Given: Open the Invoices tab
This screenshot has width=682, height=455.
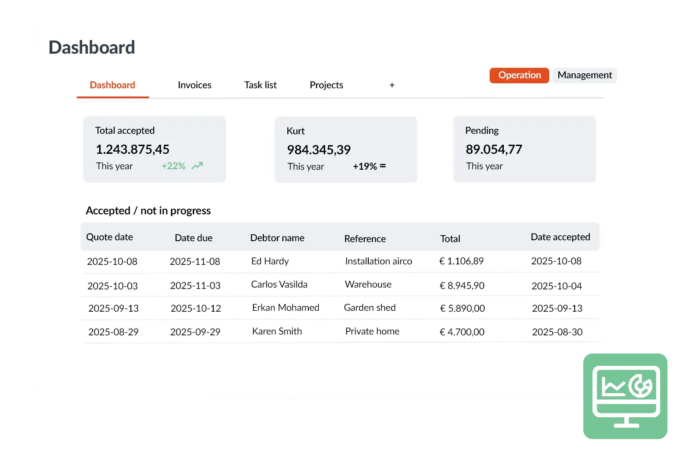Looking at the screenshot, I should [x=194, y=85].
